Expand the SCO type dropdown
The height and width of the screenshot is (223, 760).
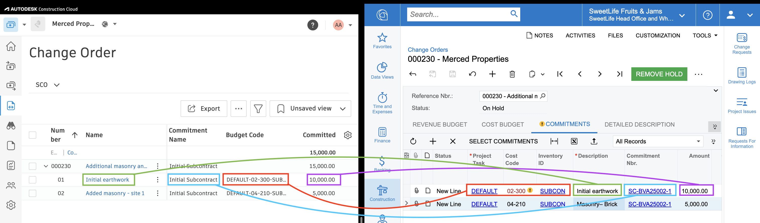pos(47,85)
